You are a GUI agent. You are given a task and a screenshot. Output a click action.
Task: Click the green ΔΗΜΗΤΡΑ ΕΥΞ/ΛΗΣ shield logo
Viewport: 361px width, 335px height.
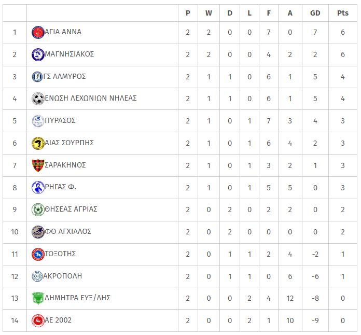38,298
